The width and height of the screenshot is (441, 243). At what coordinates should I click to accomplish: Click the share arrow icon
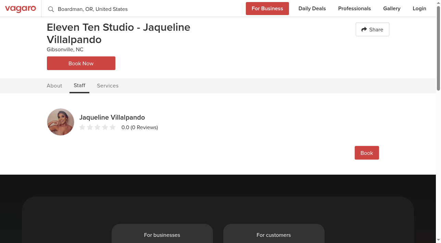coord(364,29)
